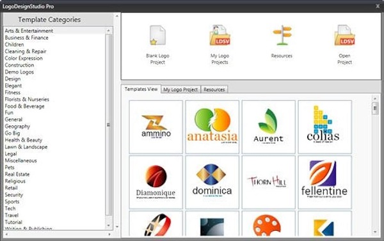Click category list scroll down arrow

pos(109,226)
